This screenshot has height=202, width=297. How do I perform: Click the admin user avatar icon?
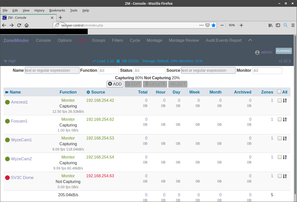point(257,52)
